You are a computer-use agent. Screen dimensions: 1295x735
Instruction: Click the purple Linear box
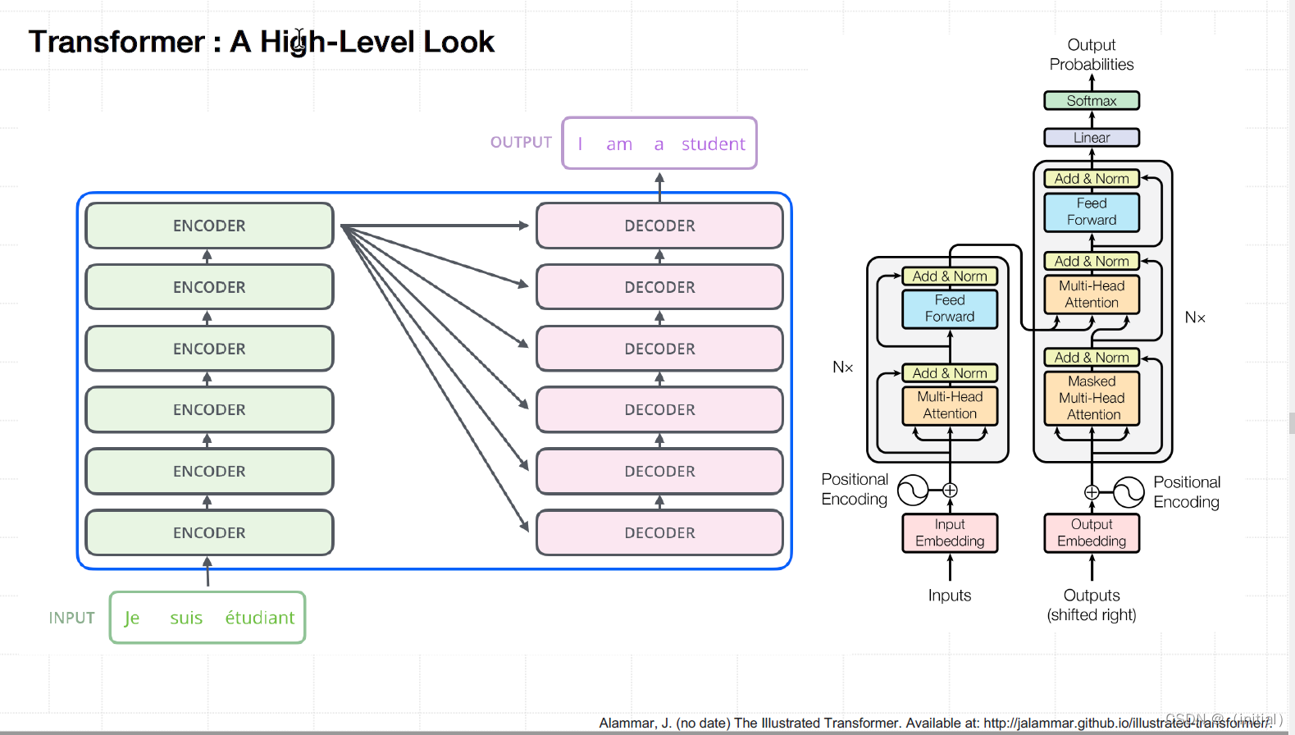pyautogui.click(x=1092, y=138)
